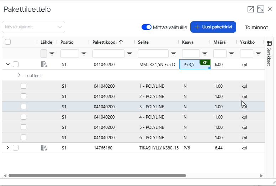Open package list in new window icon

251,9
